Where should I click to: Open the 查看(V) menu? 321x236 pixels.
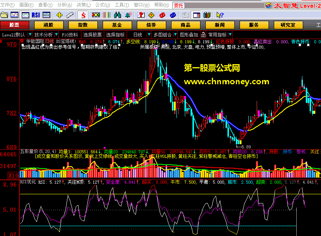click(x=45, y=5)
